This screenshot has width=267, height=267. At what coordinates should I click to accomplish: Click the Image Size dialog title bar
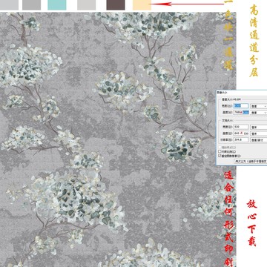[x=242, y=93]
